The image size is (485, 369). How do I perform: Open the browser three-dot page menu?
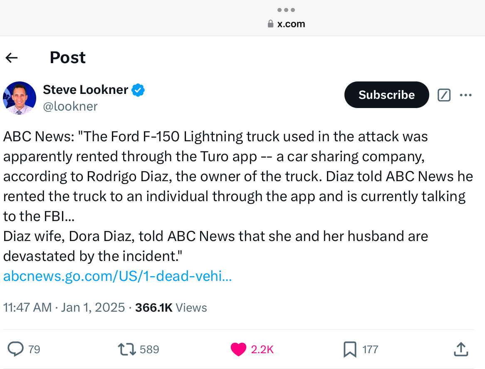[x=286, y=10]
